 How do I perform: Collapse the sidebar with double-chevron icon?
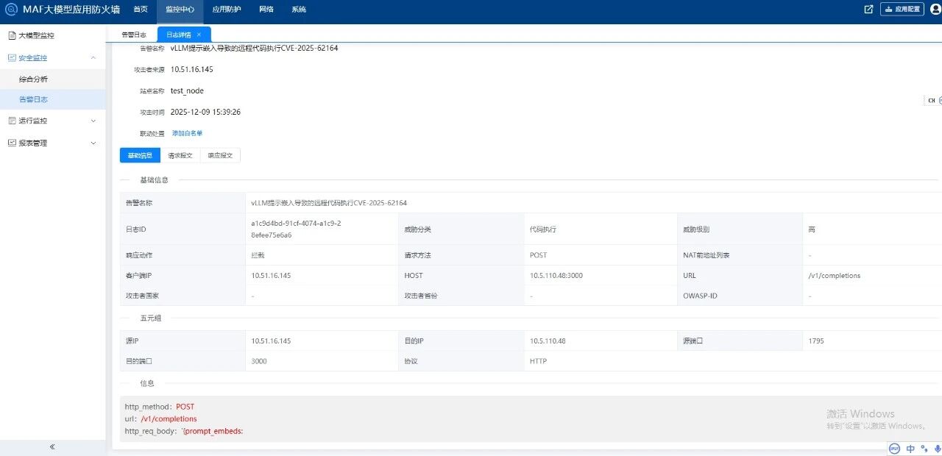pyautogui.click(x=52, y=446)
